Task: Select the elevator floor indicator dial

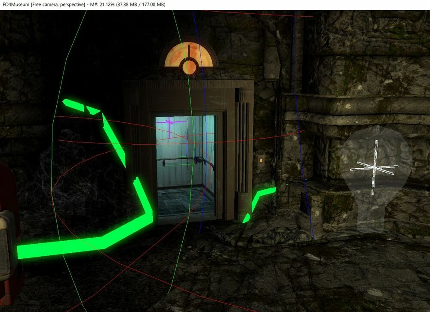Action: point(189,58)
